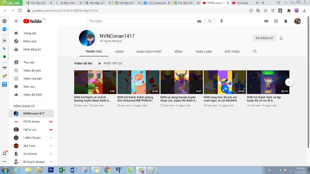Click the create video camera icon

coord(266,21)
